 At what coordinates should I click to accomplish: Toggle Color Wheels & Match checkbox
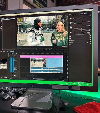(x=90, y=40)
